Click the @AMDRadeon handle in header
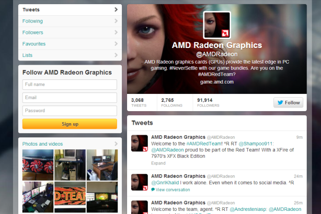 tap(217, 54)
